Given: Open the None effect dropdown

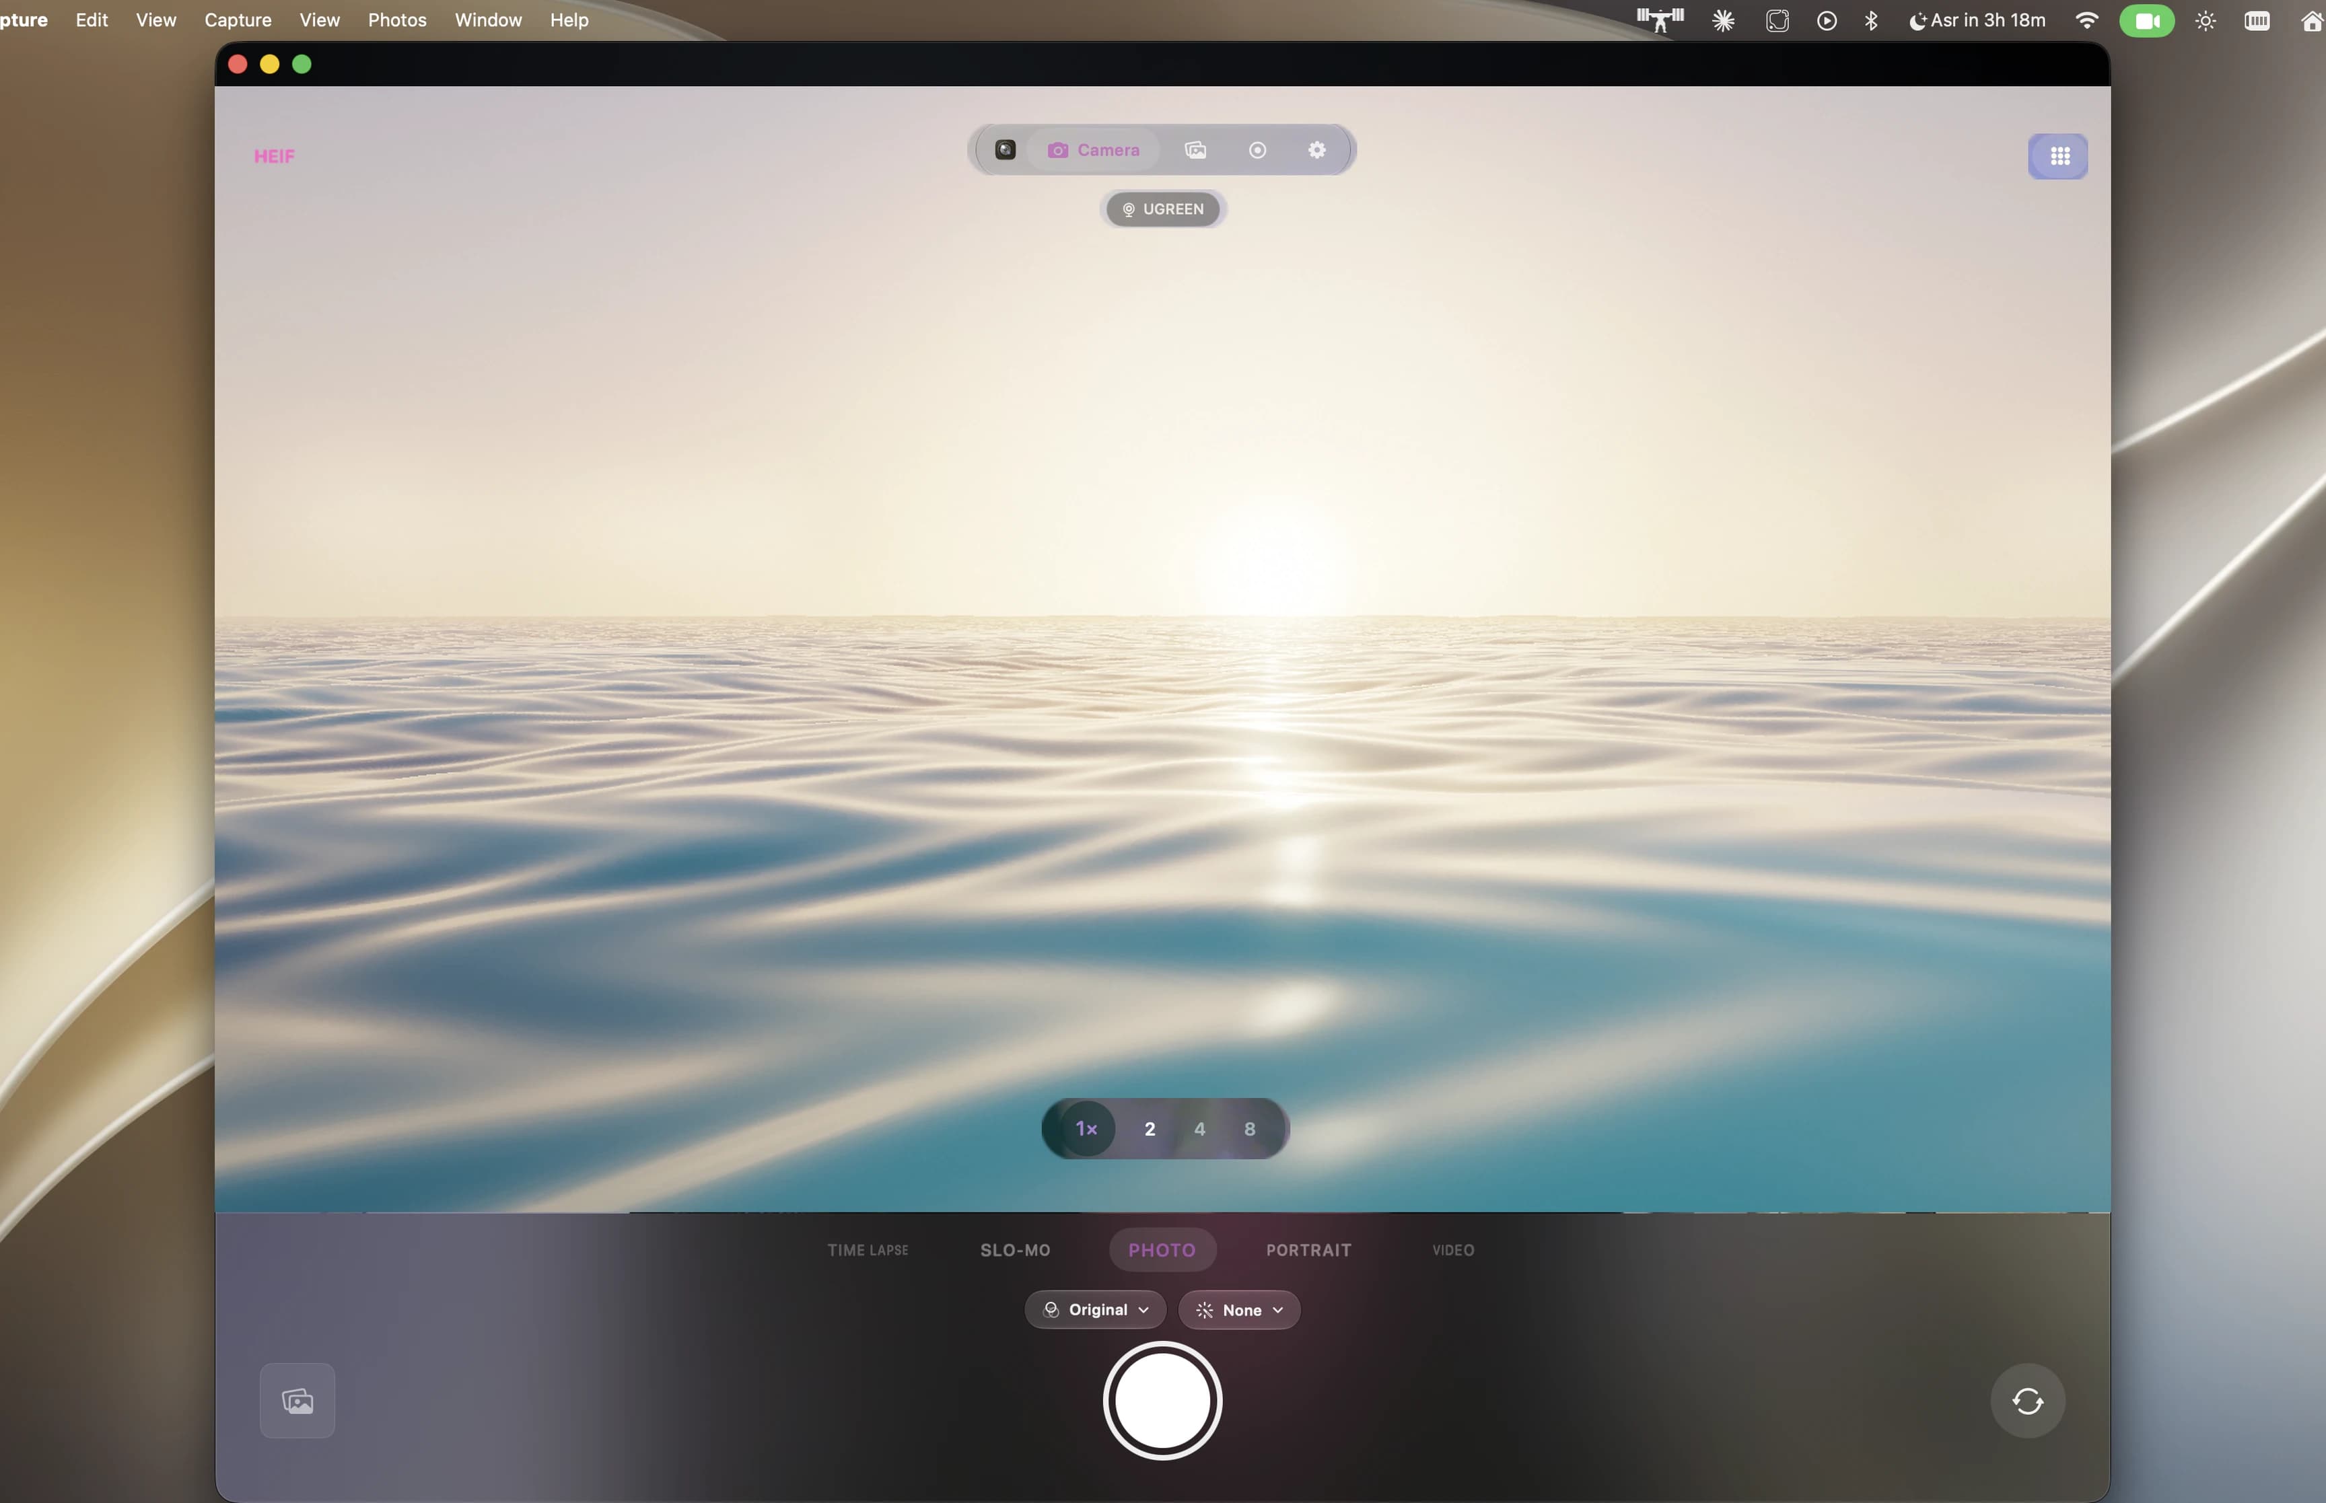Looking at the screenshot, I should (x=1238, y=1310).
